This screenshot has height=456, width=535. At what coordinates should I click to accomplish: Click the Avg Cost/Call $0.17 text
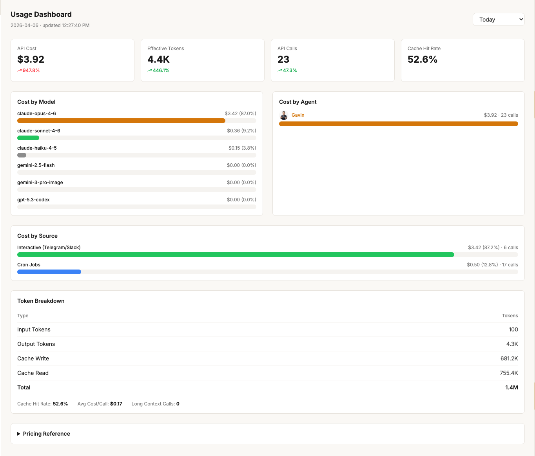tap(100, 404)
